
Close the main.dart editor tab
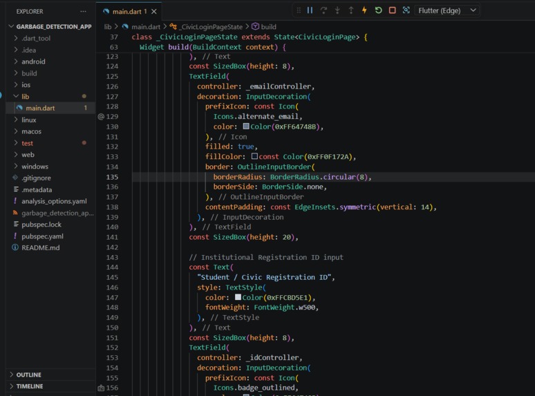[x=154, y=12]
